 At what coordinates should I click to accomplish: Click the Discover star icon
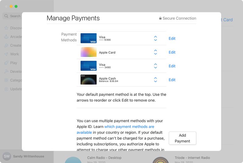[6, 28]
